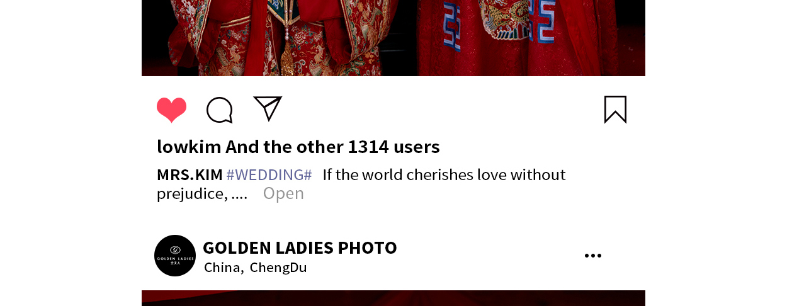Open the China, ChengDu location tag
Screen dimensions: 787x306
pyautogui.click(x=255, y=268)
